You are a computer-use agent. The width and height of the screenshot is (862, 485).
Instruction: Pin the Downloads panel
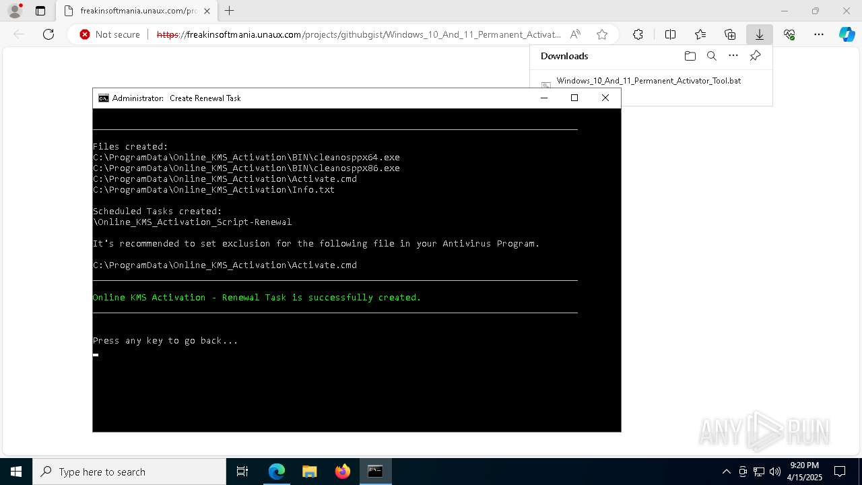[x=755, y=56]
